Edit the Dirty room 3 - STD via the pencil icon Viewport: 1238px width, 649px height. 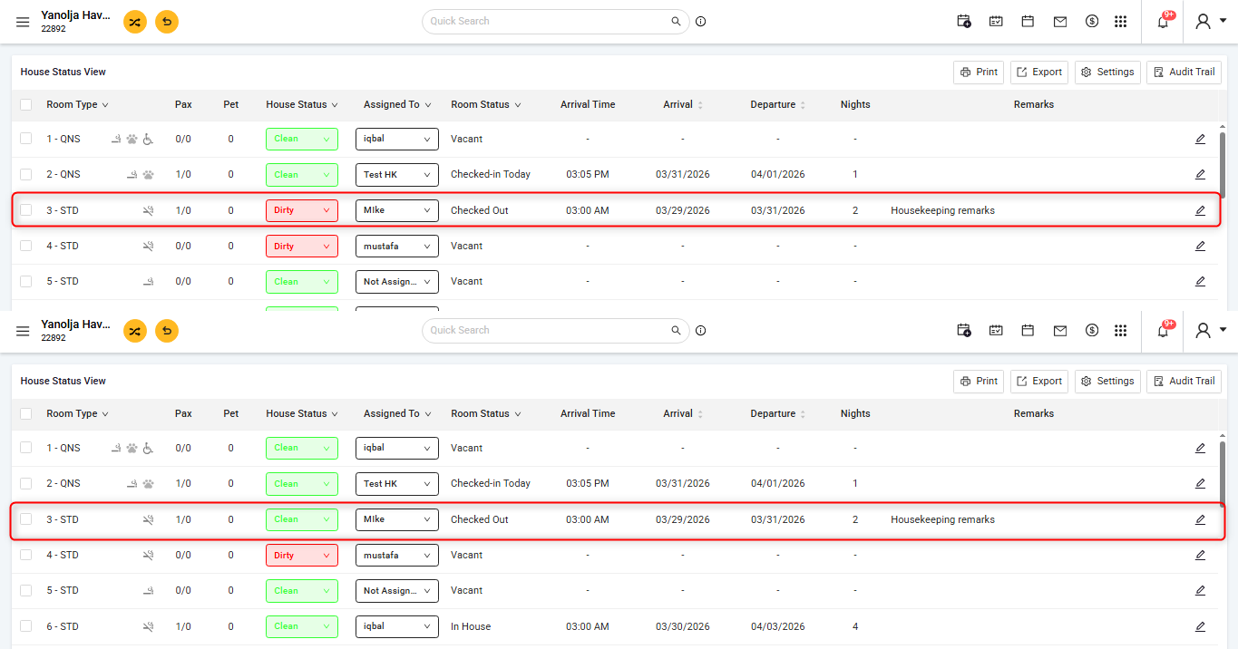point(1200,210)
